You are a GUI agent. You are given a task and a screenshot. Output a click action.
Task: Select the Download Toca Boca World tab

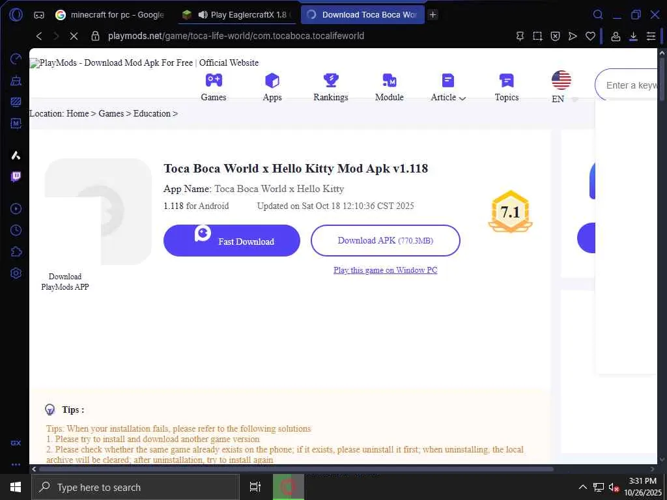[x=362, y=15]
